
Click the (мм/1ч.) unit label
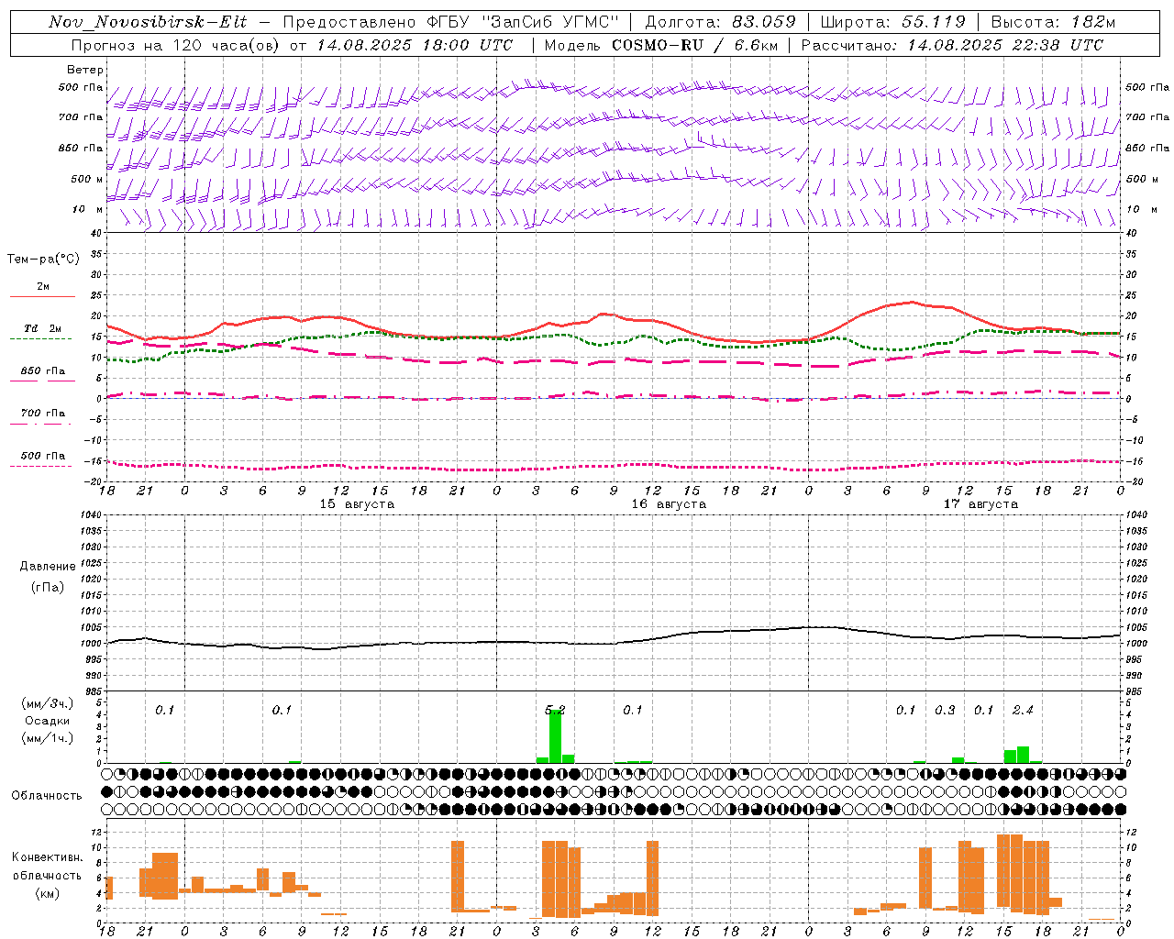click(x=48, y=738)
